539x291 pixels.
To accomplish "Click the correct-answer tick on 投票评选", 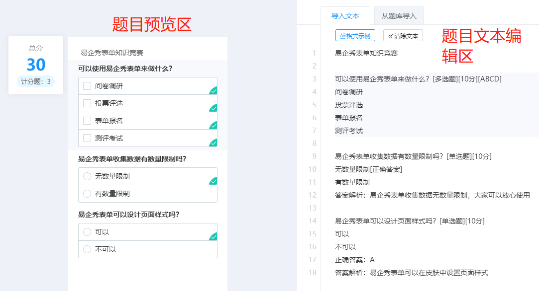I will click(x=214, y=108).
